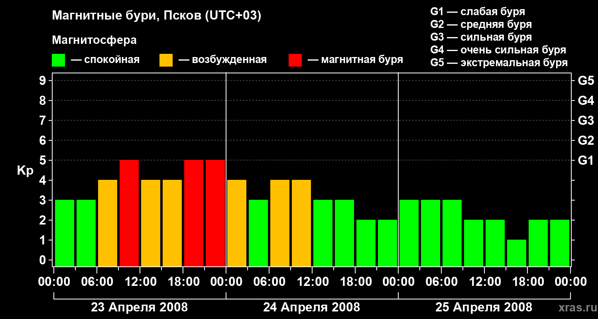Click the chart title 'Магнитные бури, Псков (UTC+03)'
Screen dimensions: 598x319
(157, 16)
